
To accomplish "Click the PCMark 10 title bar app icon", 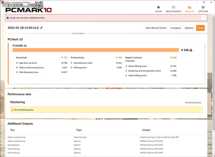I will [x=2, y=2].
